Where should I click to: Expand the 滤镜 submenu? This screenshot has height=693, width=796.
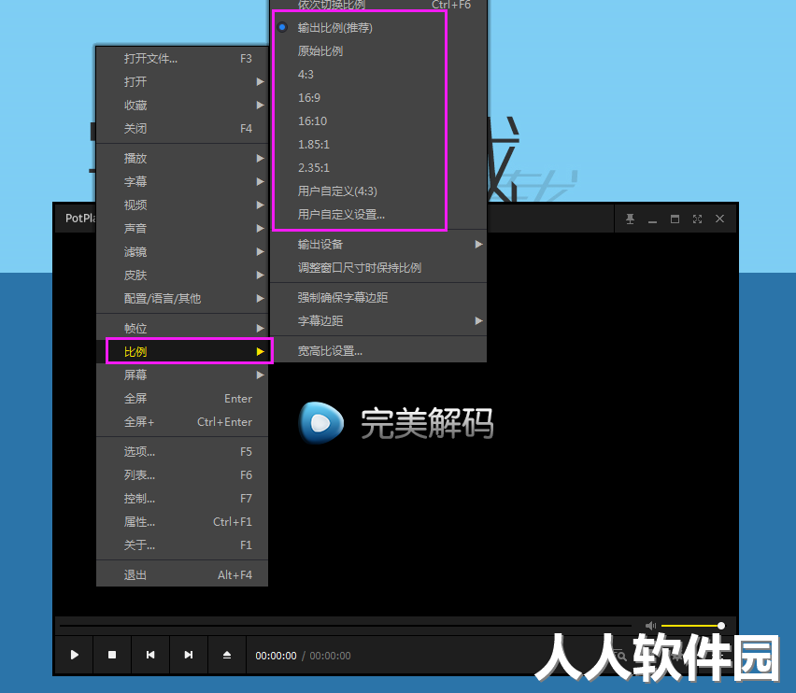coord(182,251)
